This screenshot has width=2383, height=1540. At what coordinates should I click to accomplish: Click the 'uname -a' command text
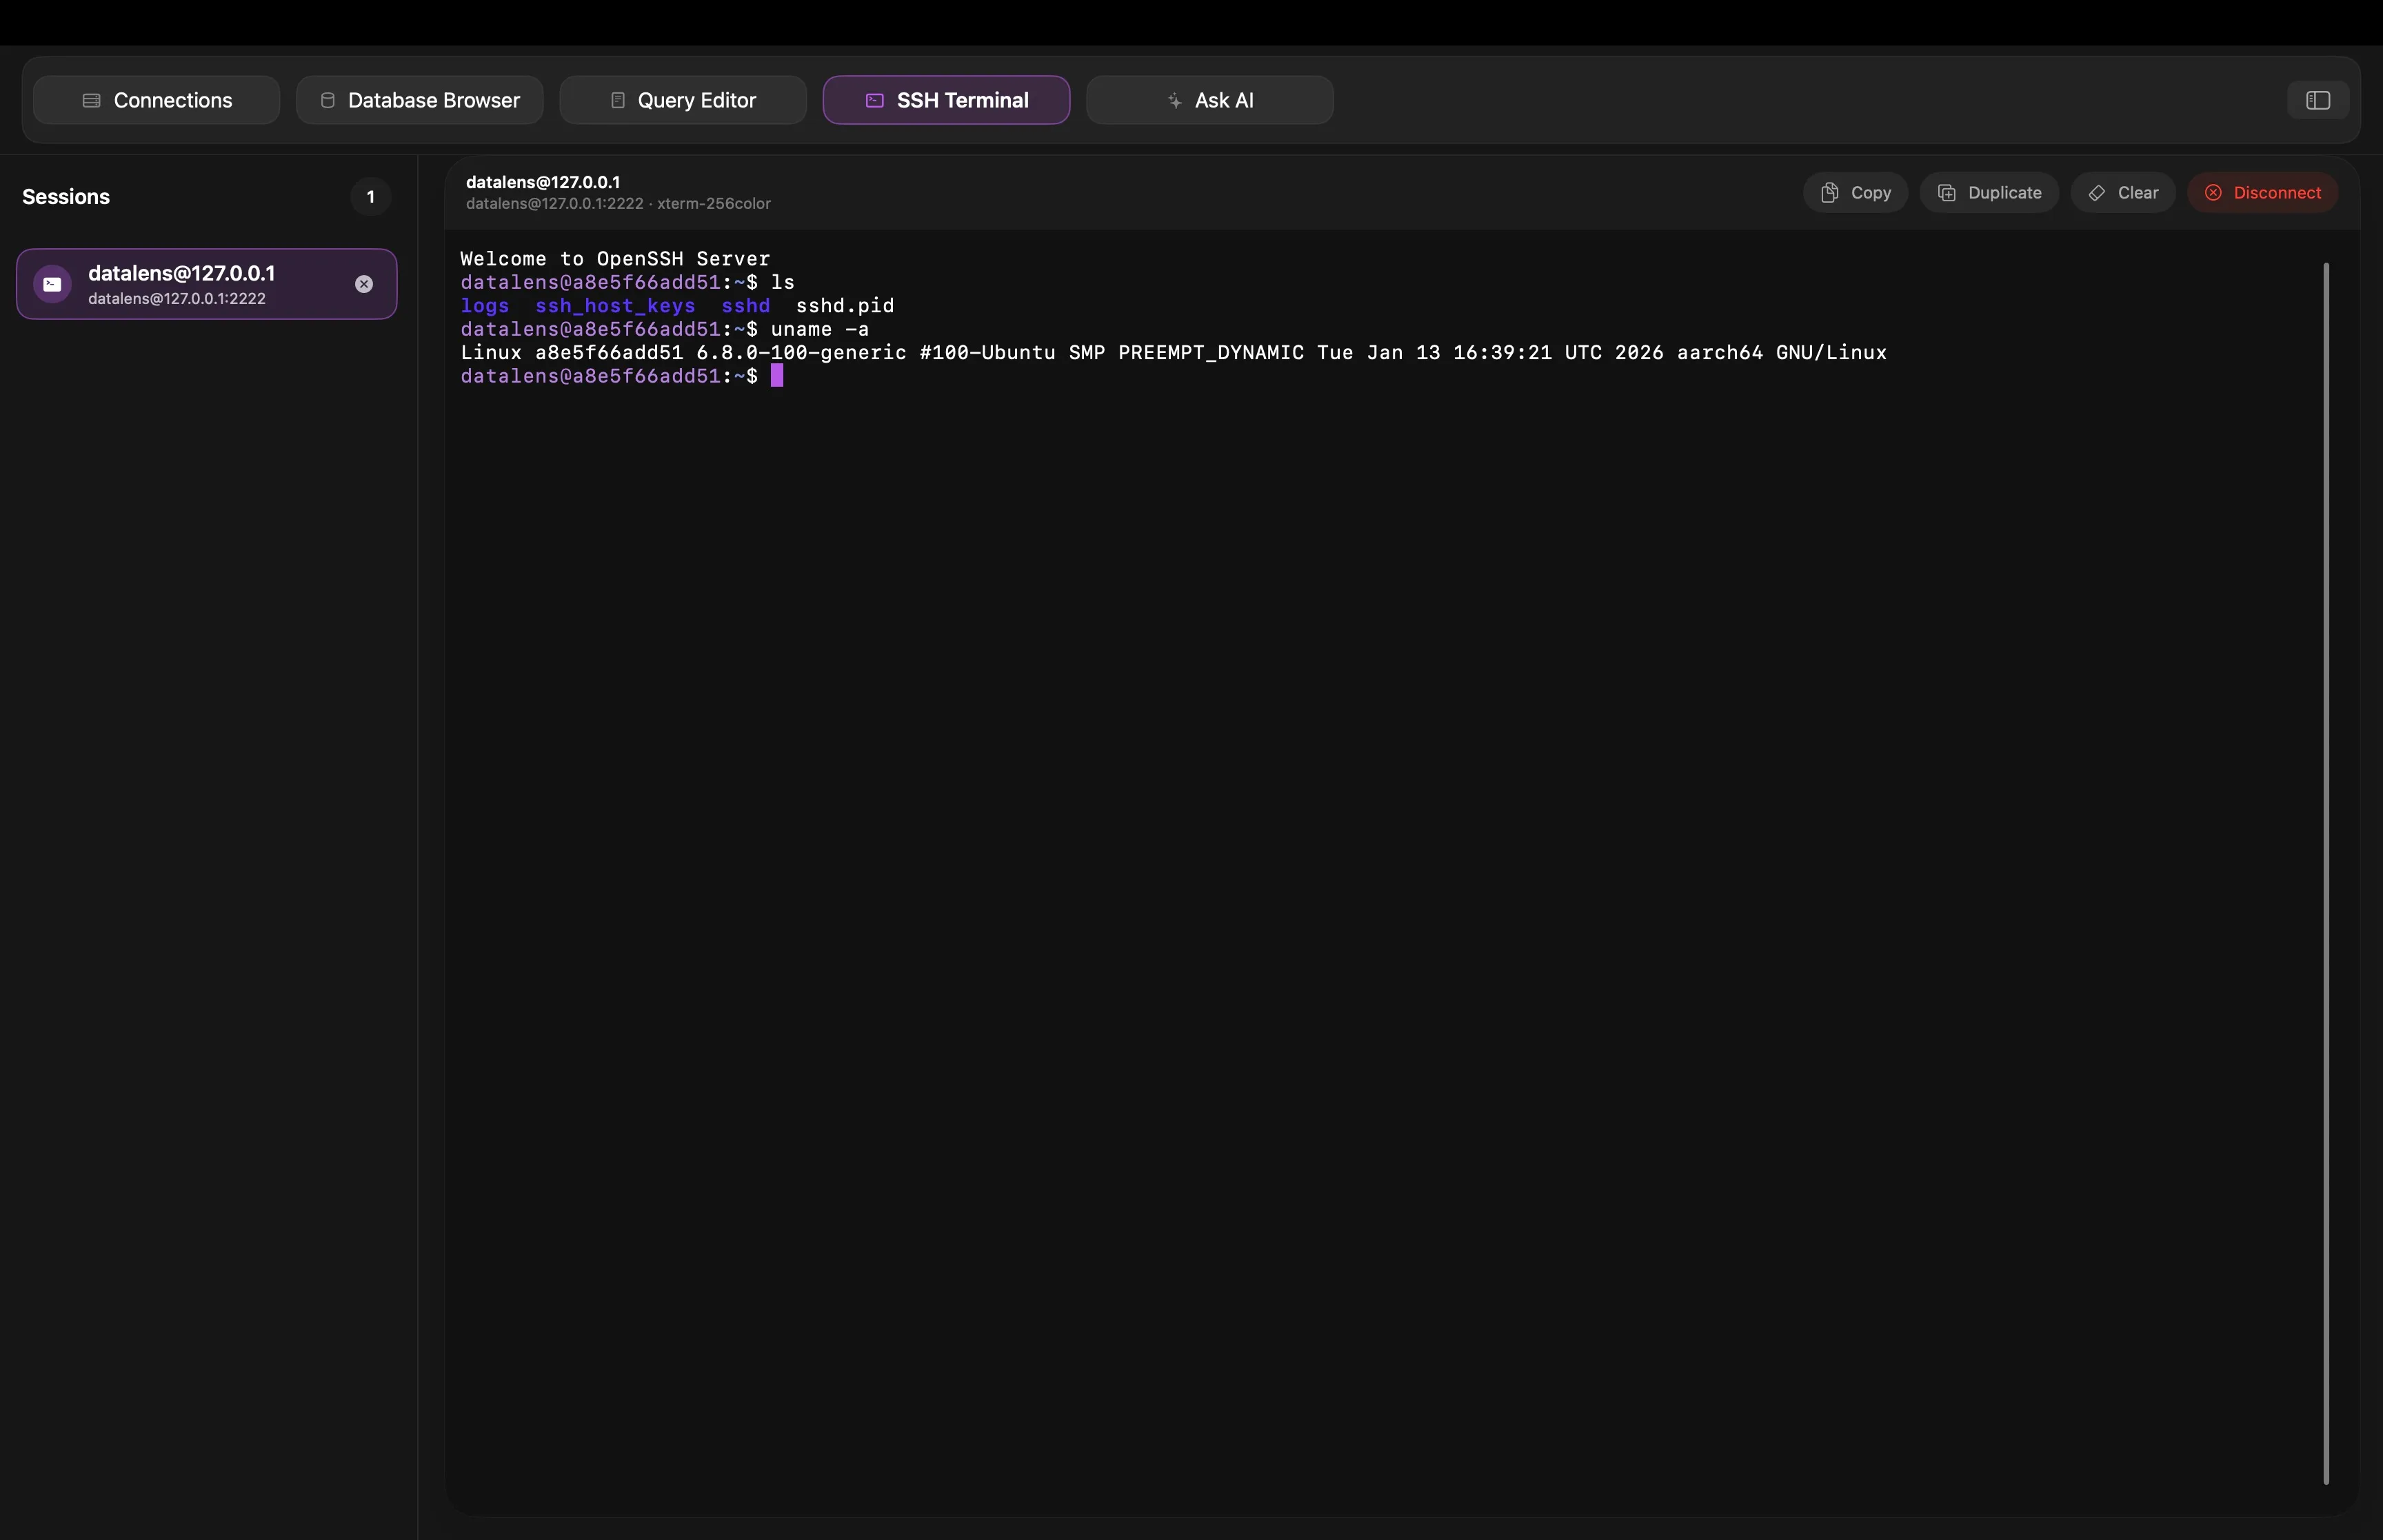(x=820, y=329)
